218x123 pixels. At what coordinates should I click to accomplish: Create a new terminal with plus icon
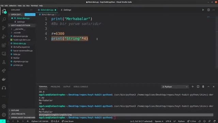click(192, 86)
